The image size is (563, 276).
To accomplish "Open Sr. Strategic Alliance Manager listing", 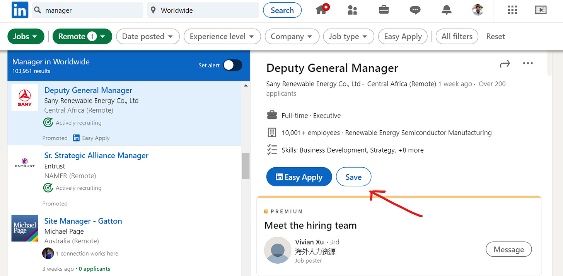I will [x=96, y=155].
